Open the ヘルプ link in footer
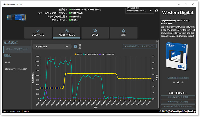 26,111
